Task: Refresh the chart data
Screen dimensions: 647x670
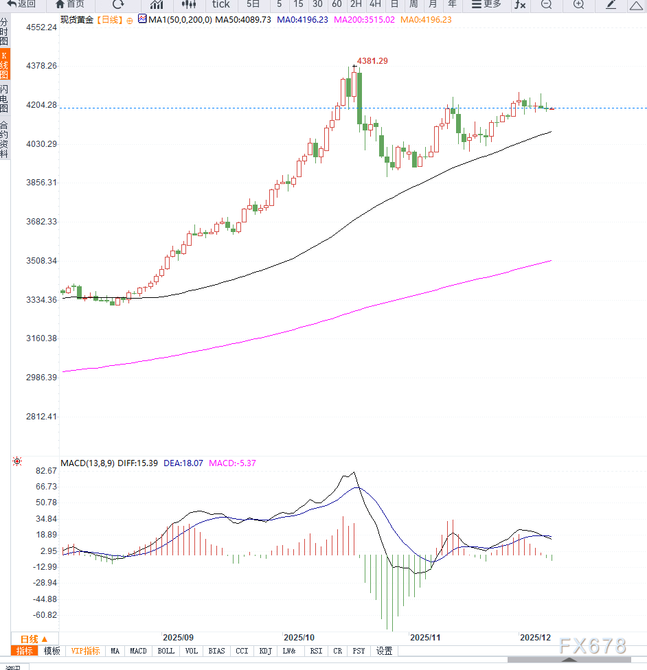Action: 117,5
